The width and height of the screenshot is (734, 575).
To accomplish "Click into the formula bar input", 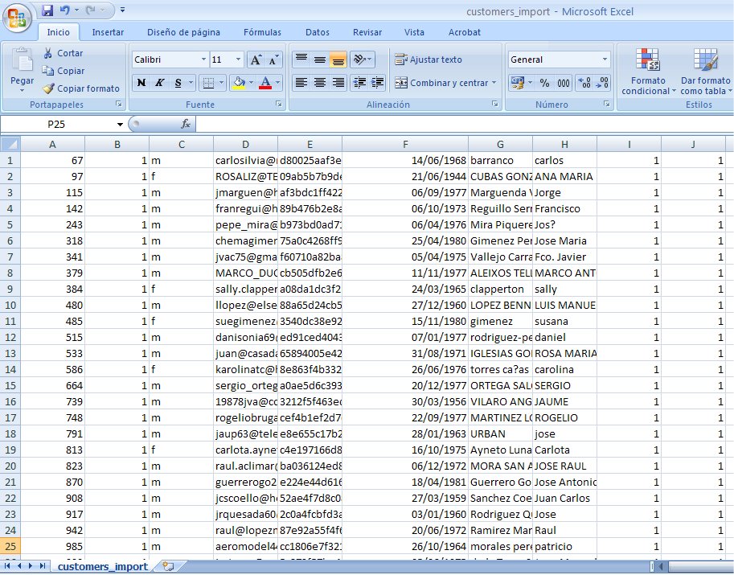I will 465,124.
